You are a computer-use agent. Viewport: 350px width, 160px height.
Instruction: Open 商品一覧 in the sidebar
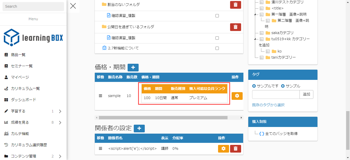18,55
